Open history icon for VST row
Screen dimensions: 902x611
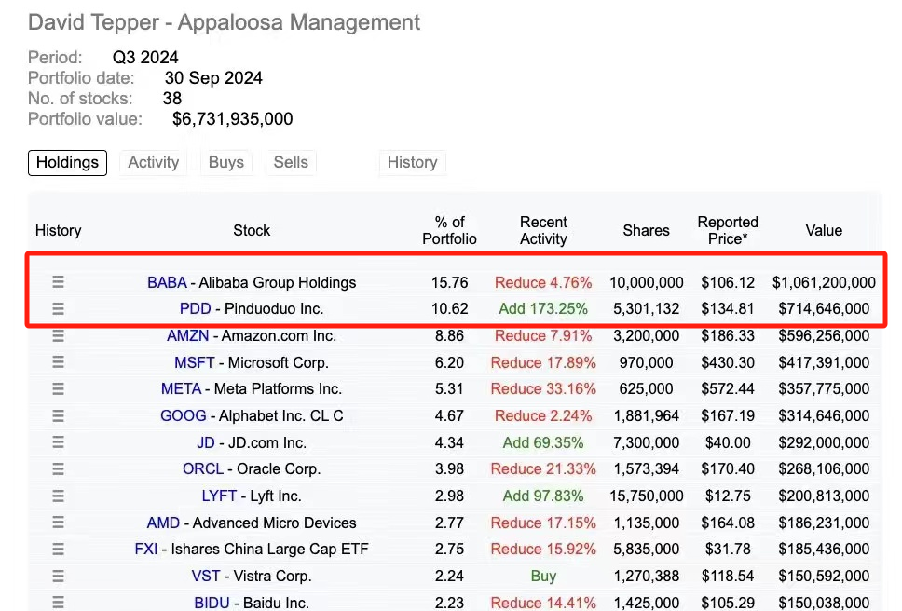pyautogui.click(x=58, y=576)
